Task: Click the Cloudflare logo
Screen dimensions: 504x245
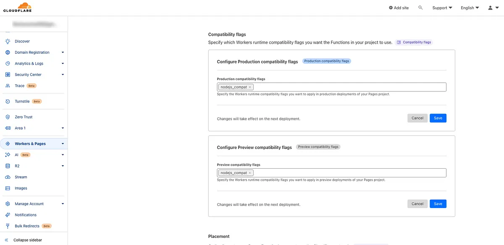Action: tap(17, 8)
